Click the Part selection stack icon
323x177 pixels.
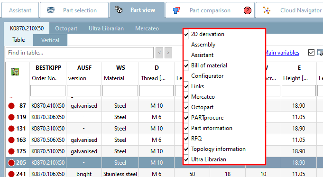[51, 10]
